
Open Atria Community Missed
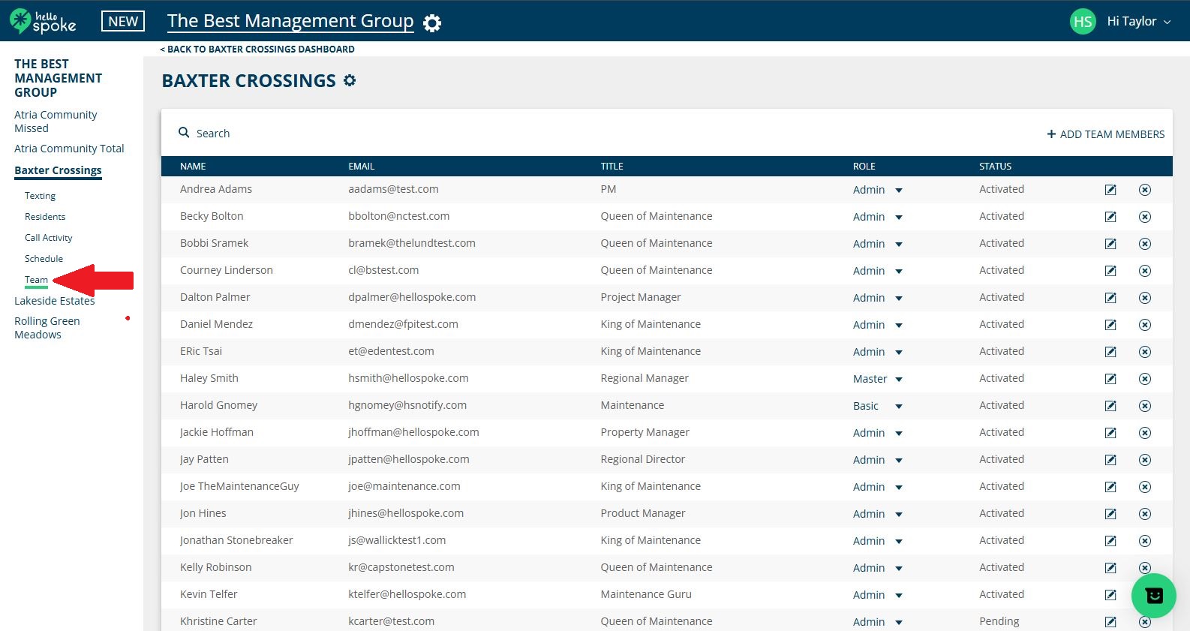click(x=56, y=122)
